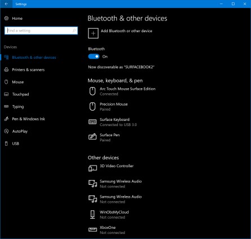
Task: Click the search magnifier icon
Action: coord(74,31)
